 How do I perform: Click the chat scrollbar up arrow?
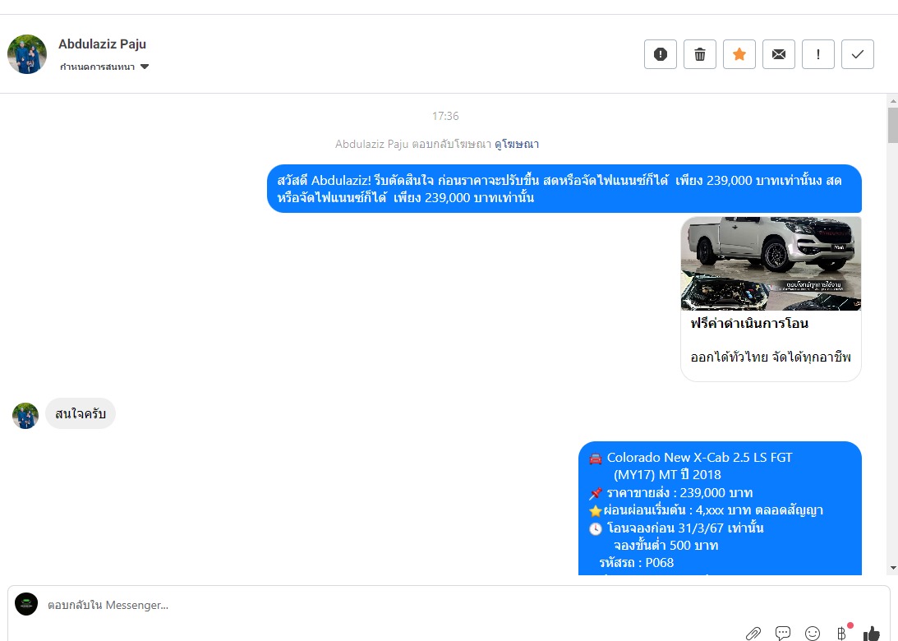point(893,101)
